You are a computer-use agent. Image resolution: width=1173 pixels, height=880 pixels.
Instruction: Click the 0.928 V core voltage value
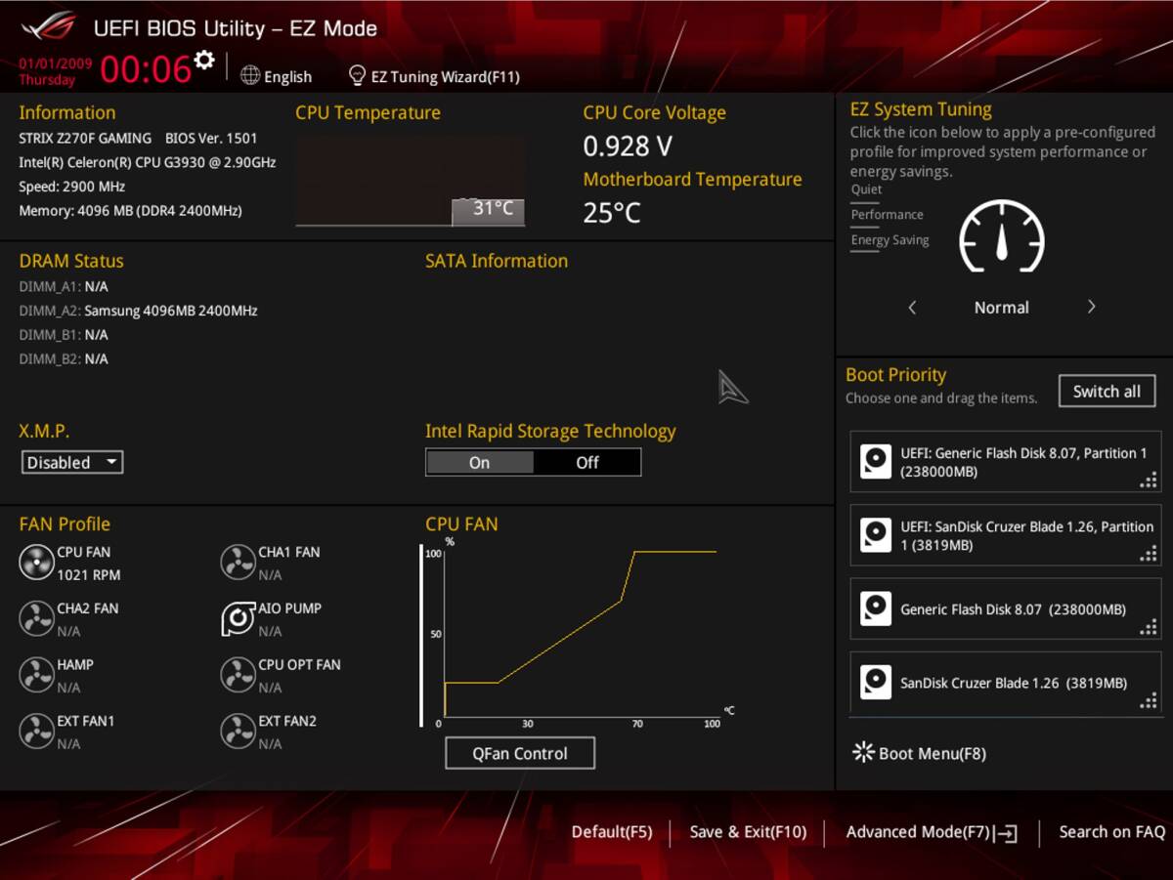pyautogui.click(x=628, y=147)
